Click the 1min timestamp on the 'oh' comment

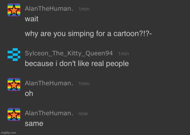(x=84, y=84)
